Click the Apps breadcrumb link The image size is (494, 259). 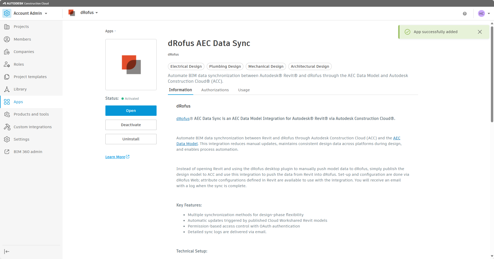coord(109,31)
